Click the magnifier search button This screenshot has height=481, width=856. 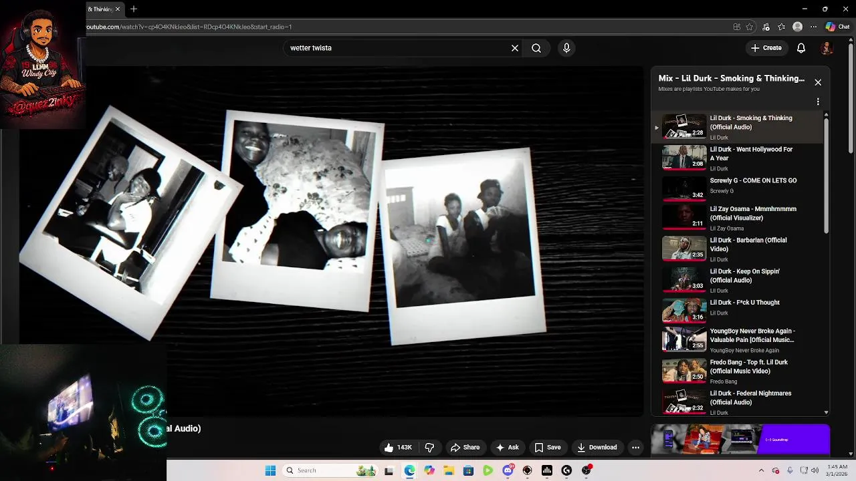tap(536, 48)
